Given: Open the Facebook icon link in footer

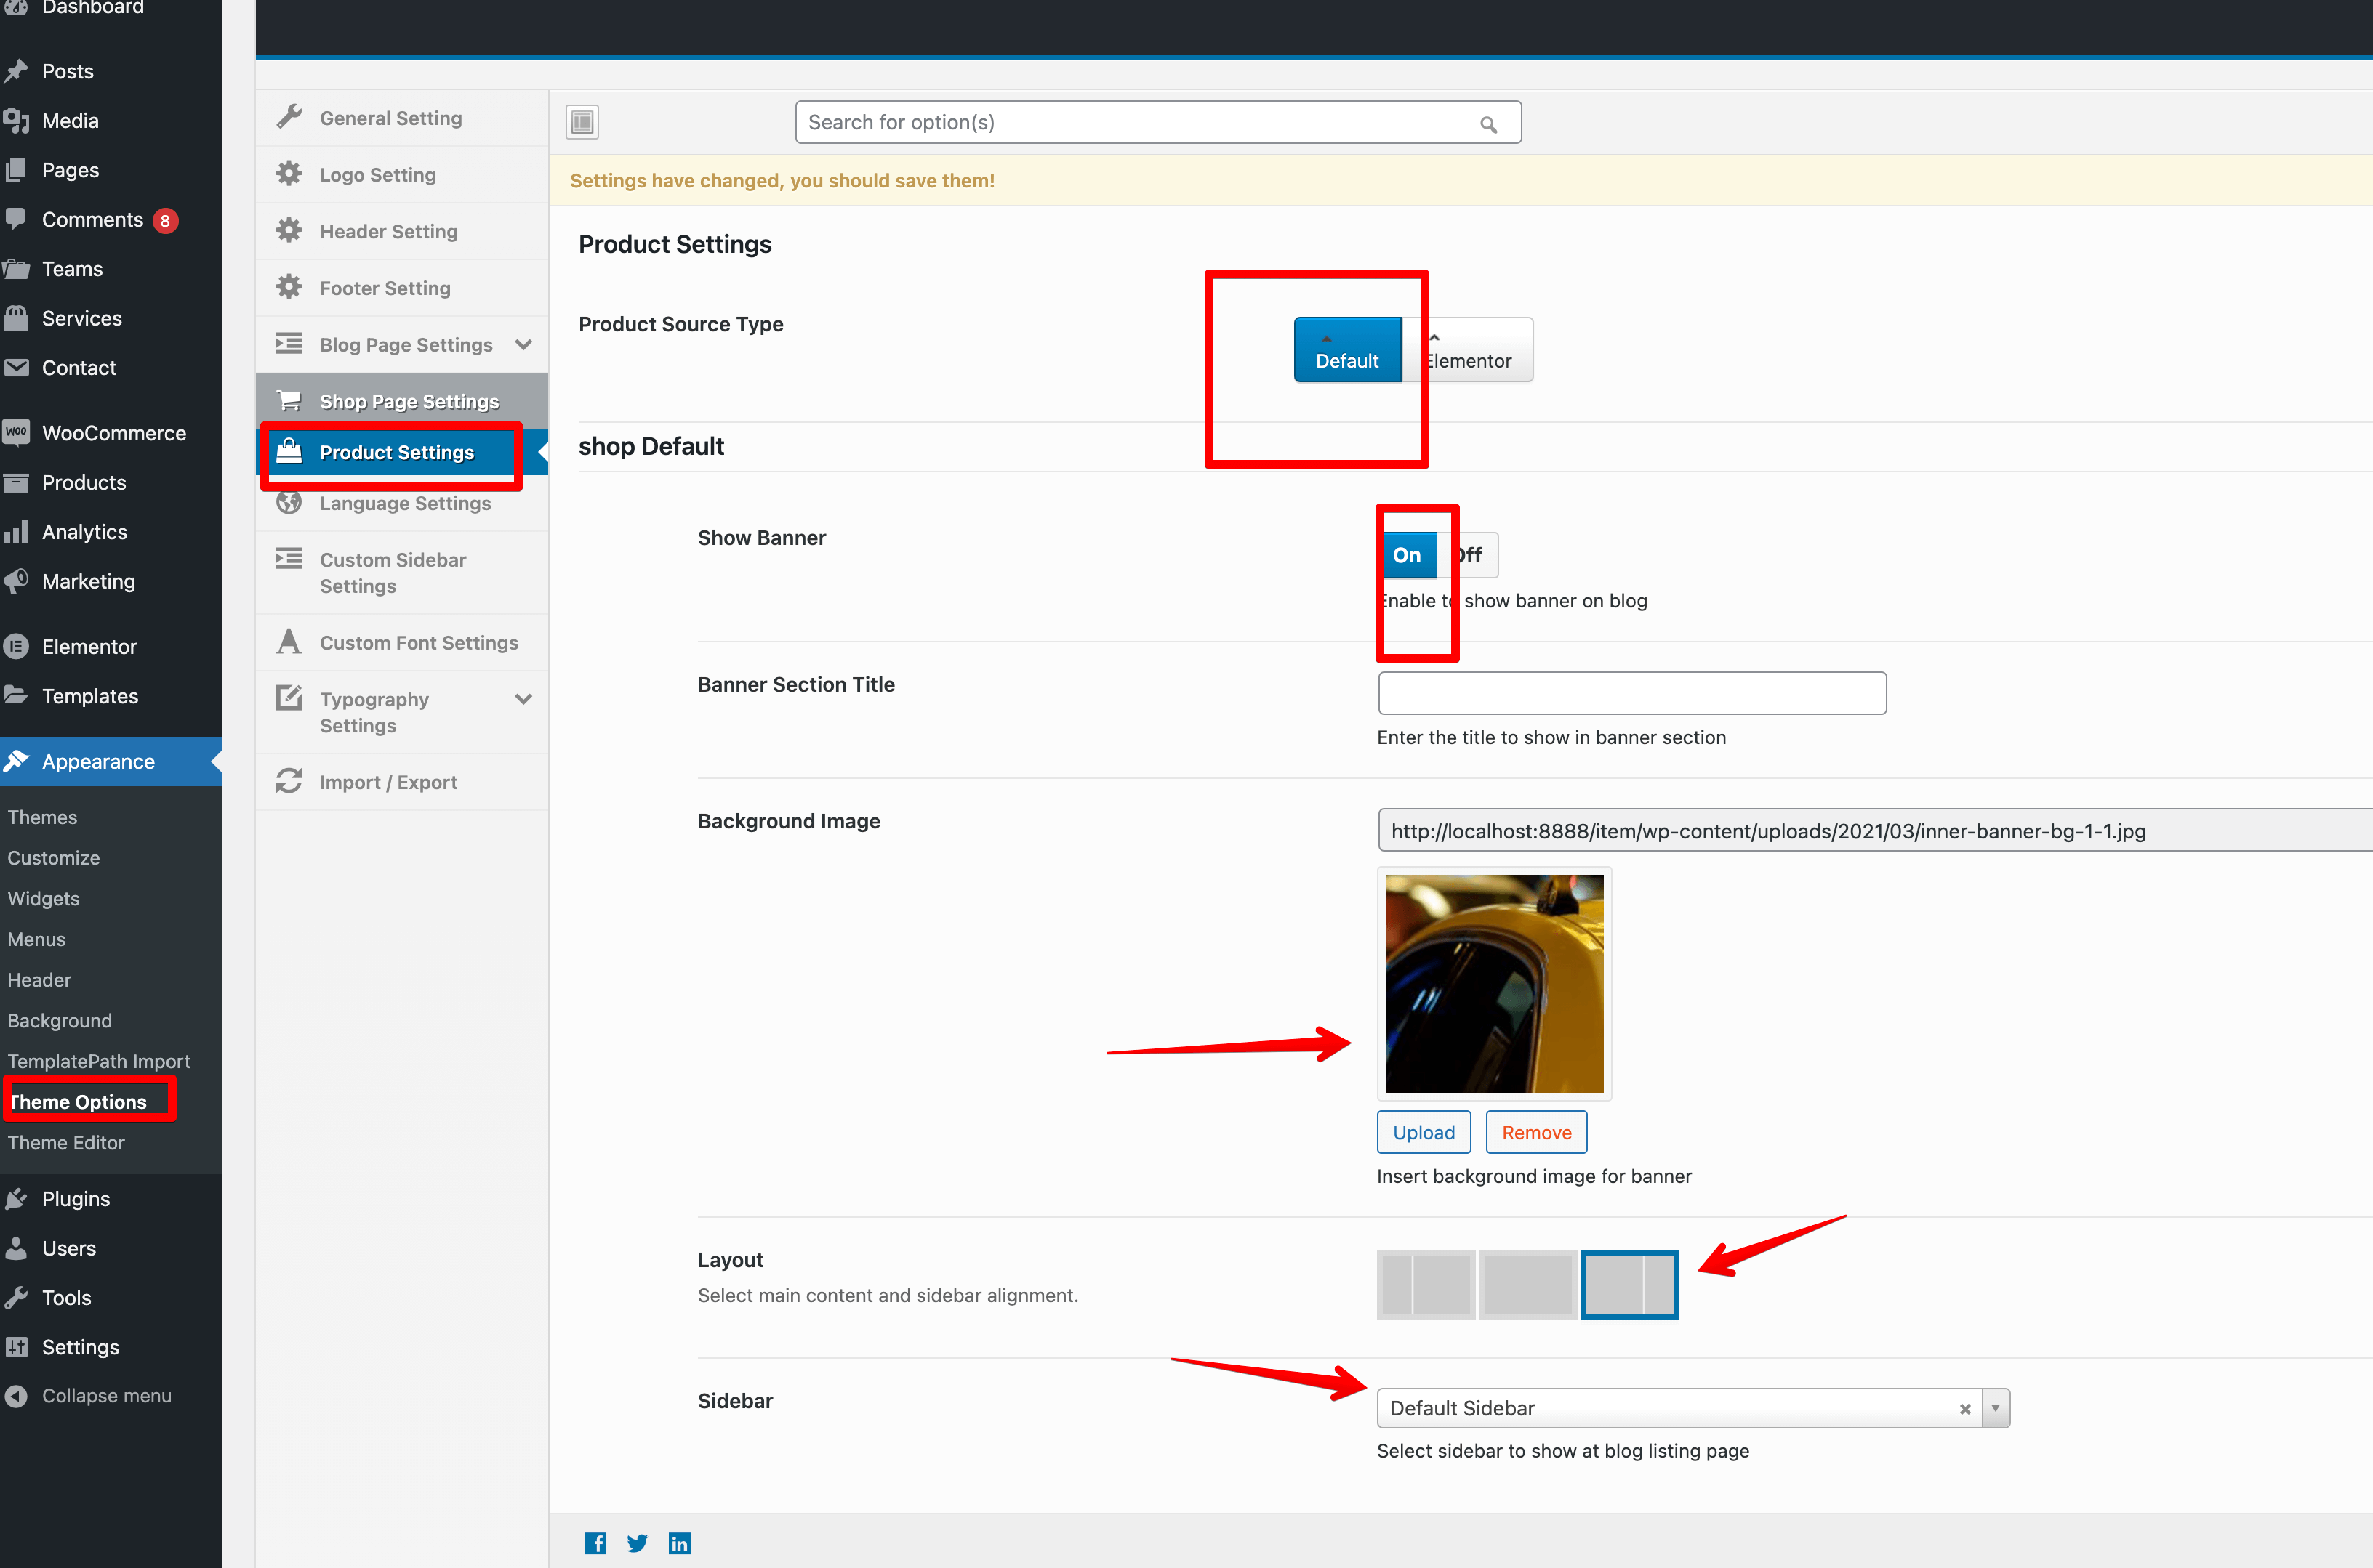Looking at the screenshot, I should click(x=595, y=1543).
